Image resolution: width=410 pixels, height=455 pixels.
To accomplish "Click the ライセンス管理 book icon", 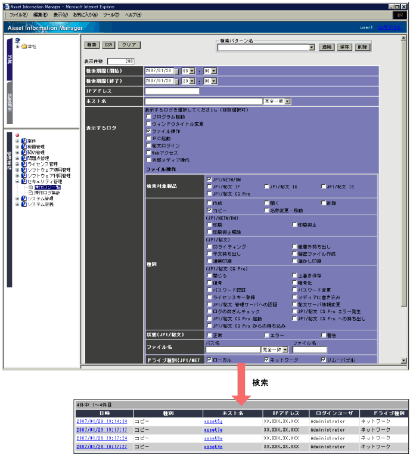I will click(24, 164).
